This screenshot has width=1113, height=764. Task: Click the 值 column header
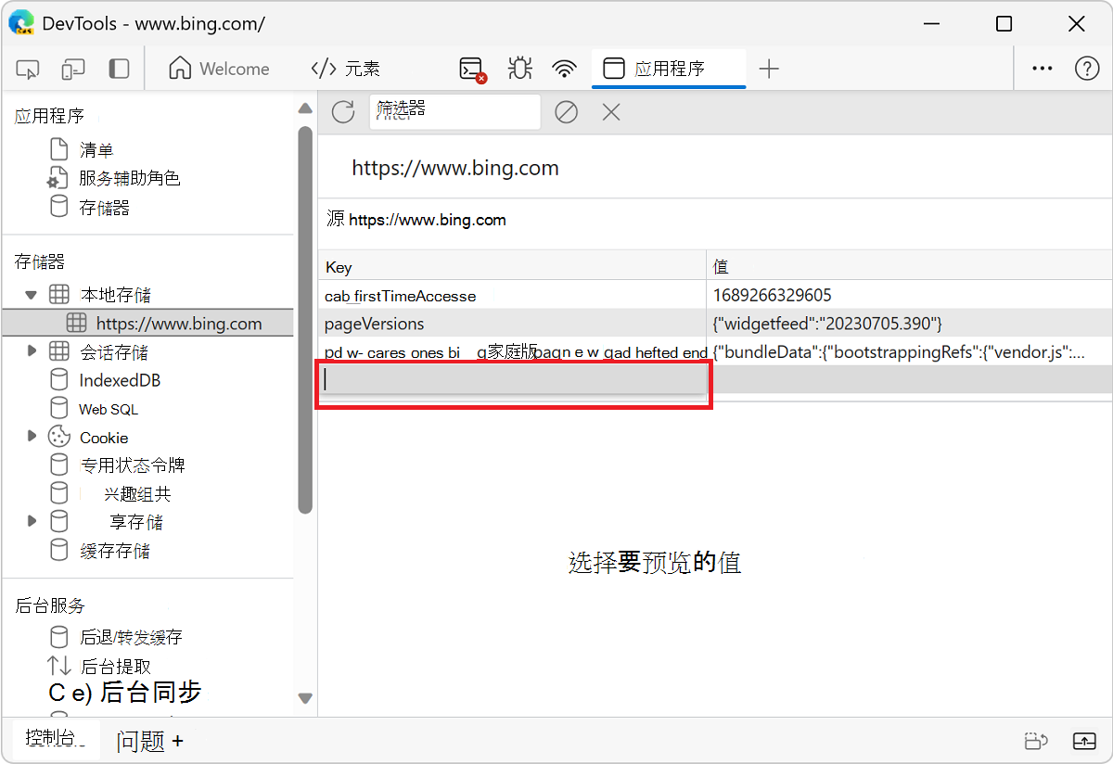(909, 266)
